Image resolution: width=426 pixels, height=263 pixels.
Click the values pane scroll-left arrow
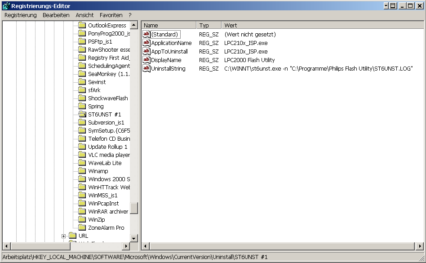(x=145, y=246)
